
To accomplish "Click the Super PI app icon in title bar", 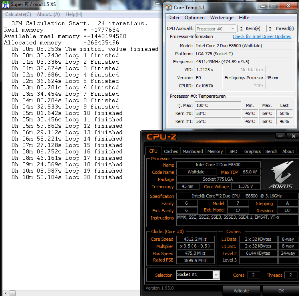I will pos(5,4).
